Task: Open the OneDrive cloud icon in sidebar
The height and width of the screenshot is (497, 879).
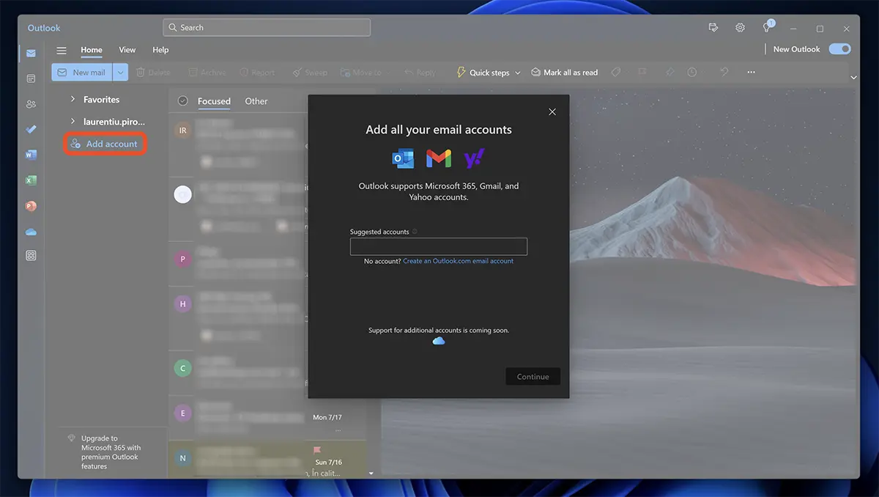Action: (x=31, y=232)
